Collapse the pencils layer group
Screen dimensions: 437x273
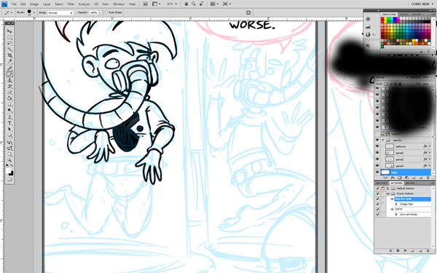[383, 140]
